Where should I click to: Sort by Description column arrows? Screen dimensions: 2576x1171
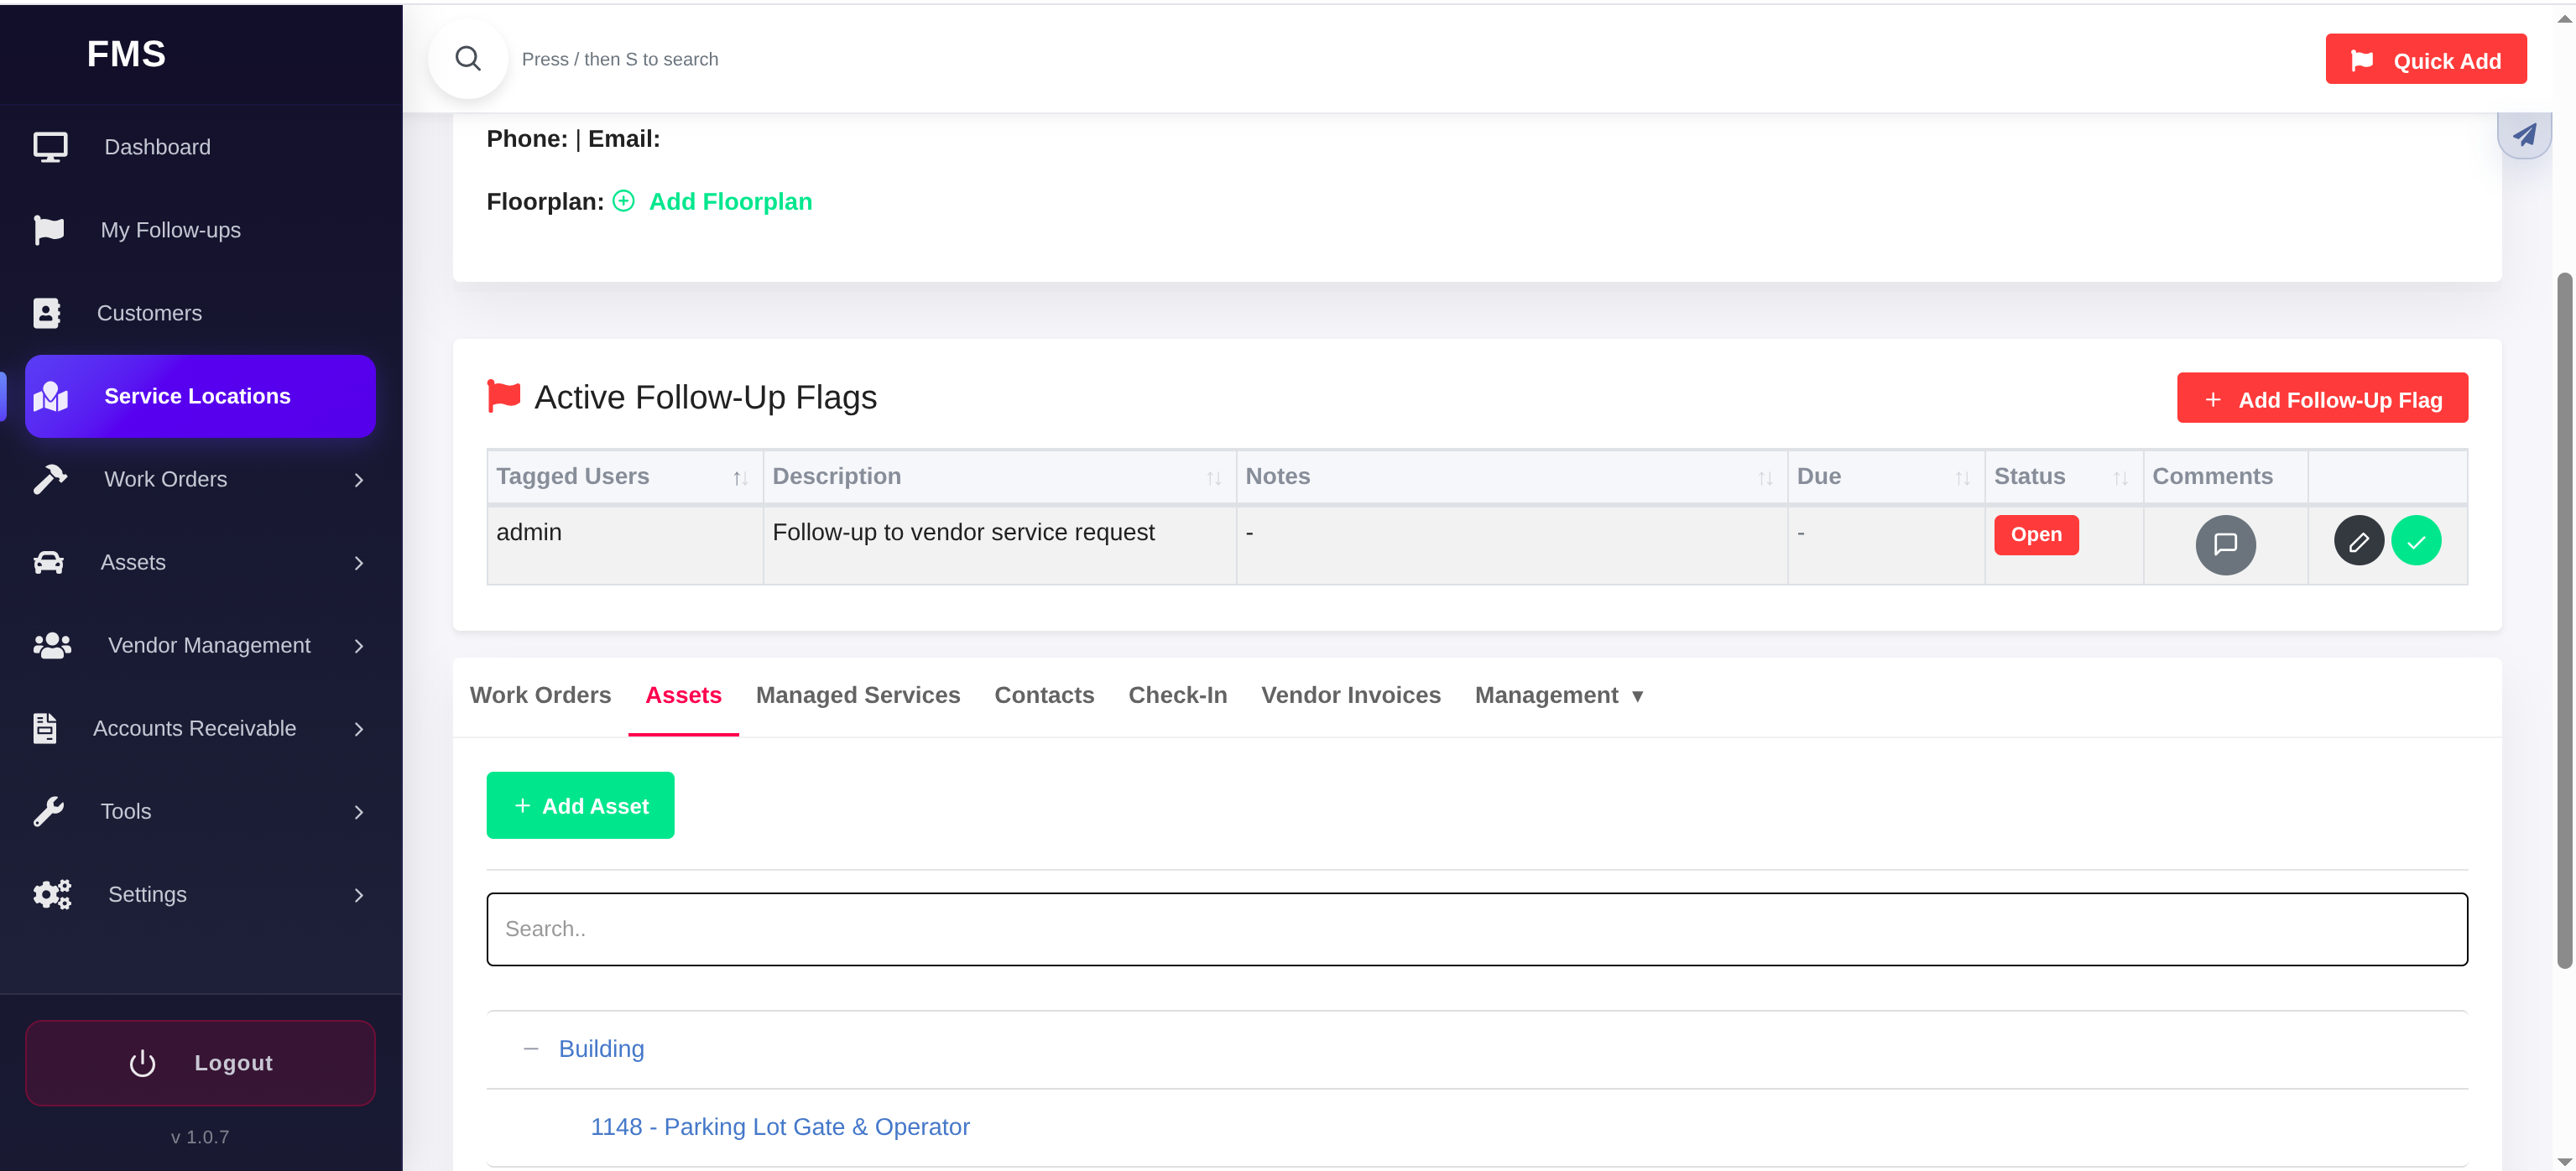pyautogui.click(x=1214, y=478)
